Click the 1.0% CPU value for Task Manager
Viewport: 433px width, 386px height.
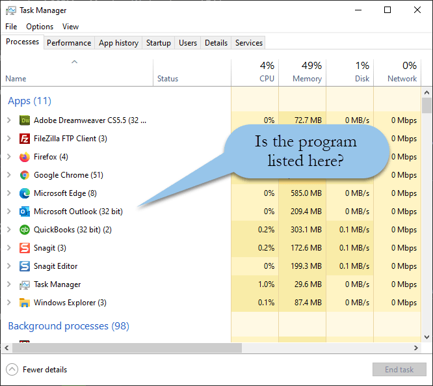(x=266, y=284)
